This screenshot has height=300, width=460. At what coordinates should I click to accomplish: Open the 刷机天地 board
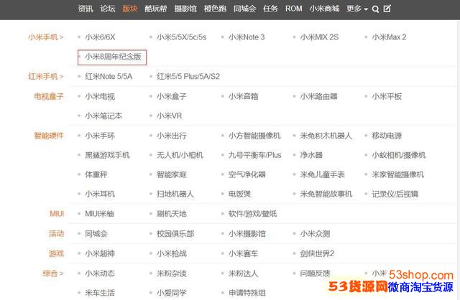pos(172,214)
